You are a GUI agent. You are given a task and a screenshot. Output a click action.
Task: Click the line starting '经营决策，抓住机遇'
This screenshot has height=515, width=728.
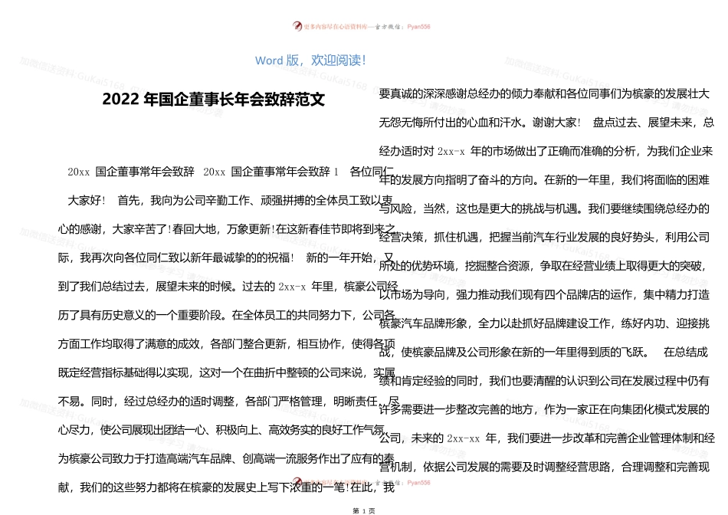(544, 237)
